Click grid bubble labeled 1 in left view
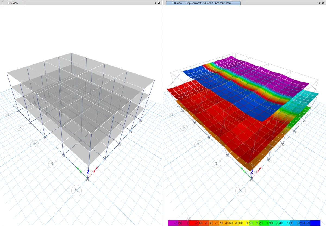Viewport: 326px width, 226px height. [x=76, y=191]
